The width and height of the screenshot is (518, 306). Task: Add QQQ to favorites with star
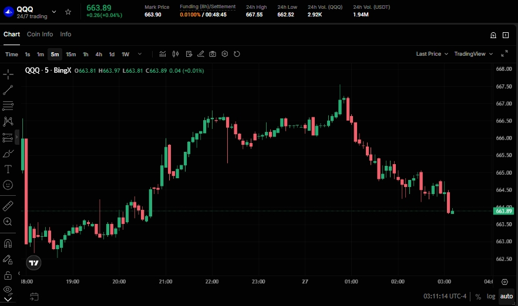point(68,12)
